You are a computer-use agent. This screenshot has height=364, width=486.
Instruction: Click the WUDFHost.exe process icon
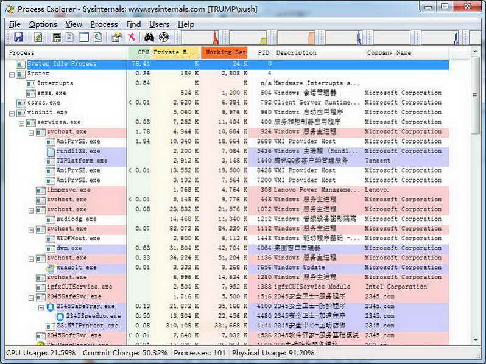coord(50,239)
